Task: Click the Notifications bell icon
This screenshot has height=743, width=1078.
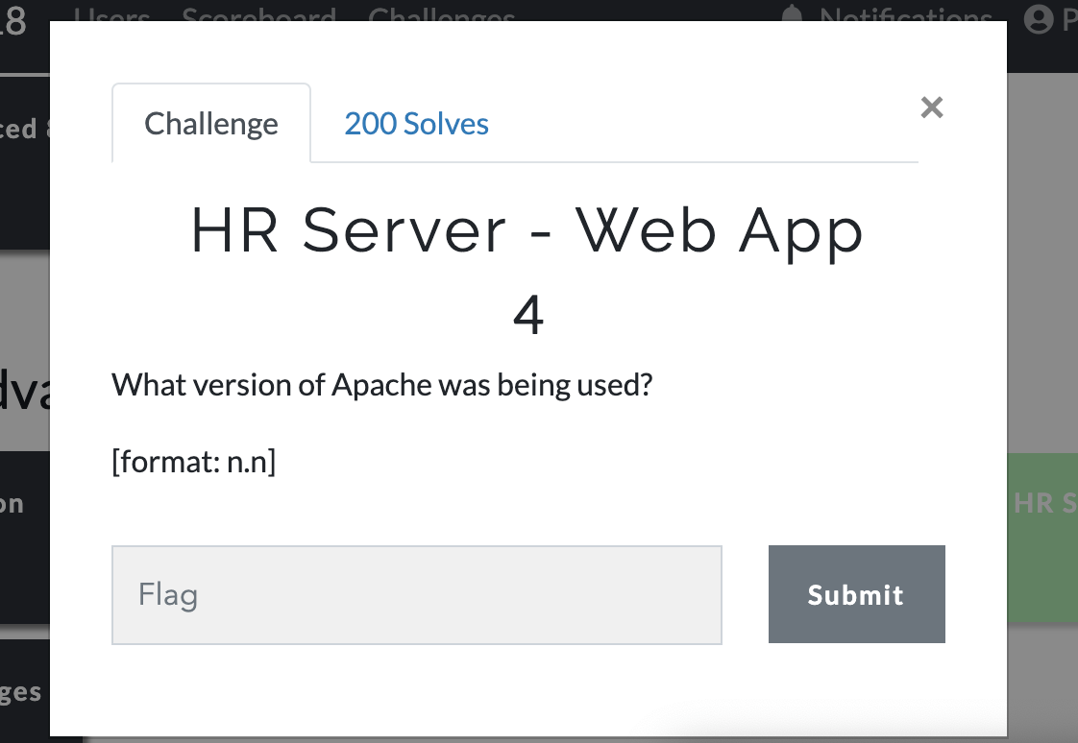Action: [x=792, y=12]
